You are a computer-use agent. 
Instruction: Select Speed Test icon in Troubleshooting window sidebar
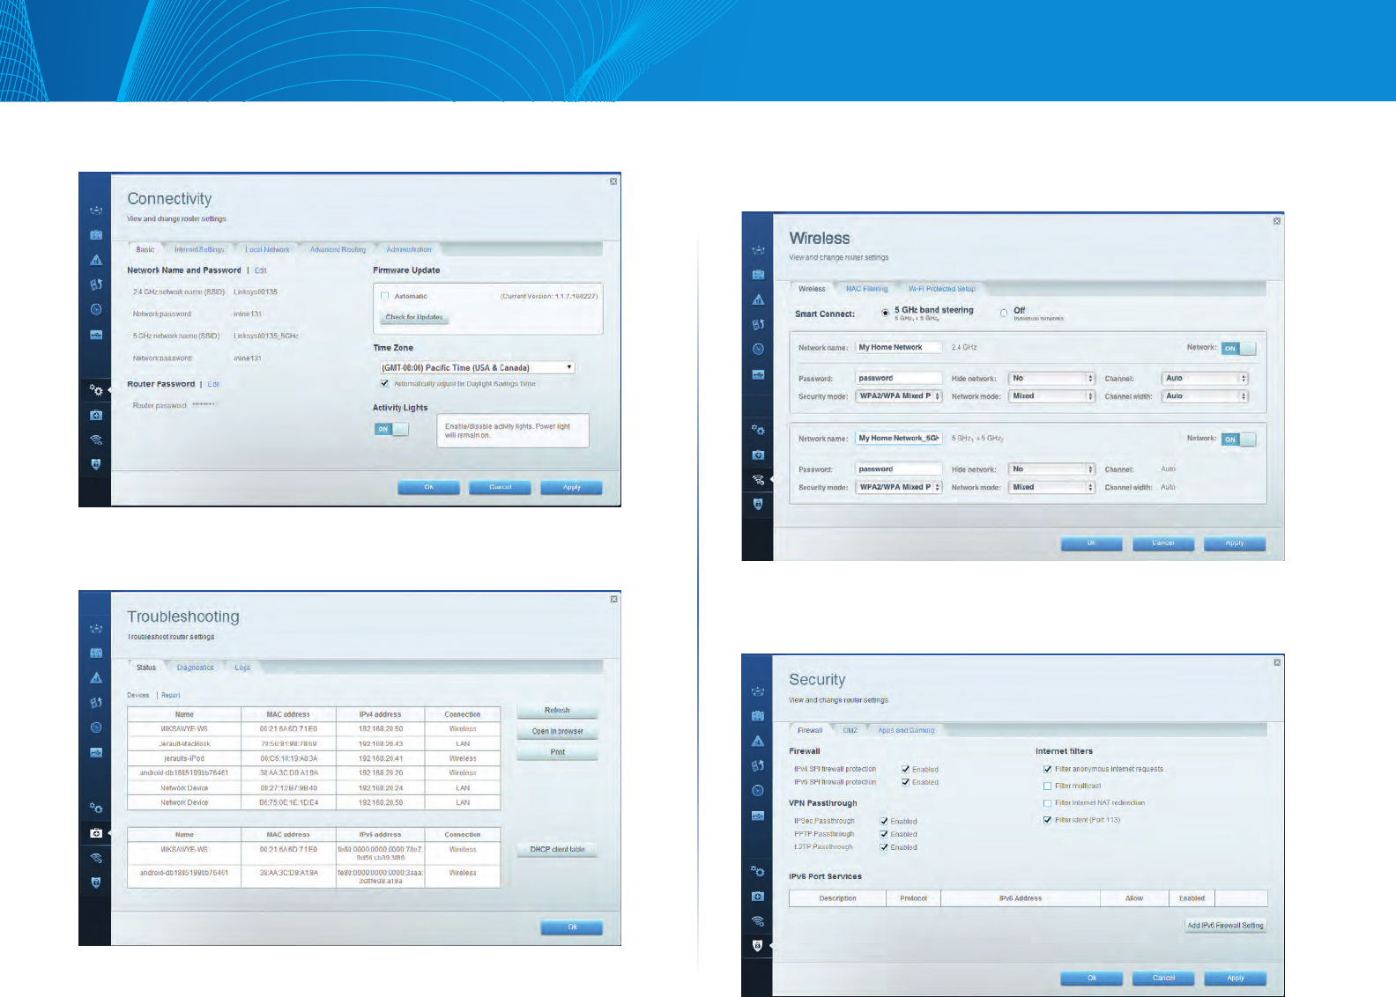point(96,727)
